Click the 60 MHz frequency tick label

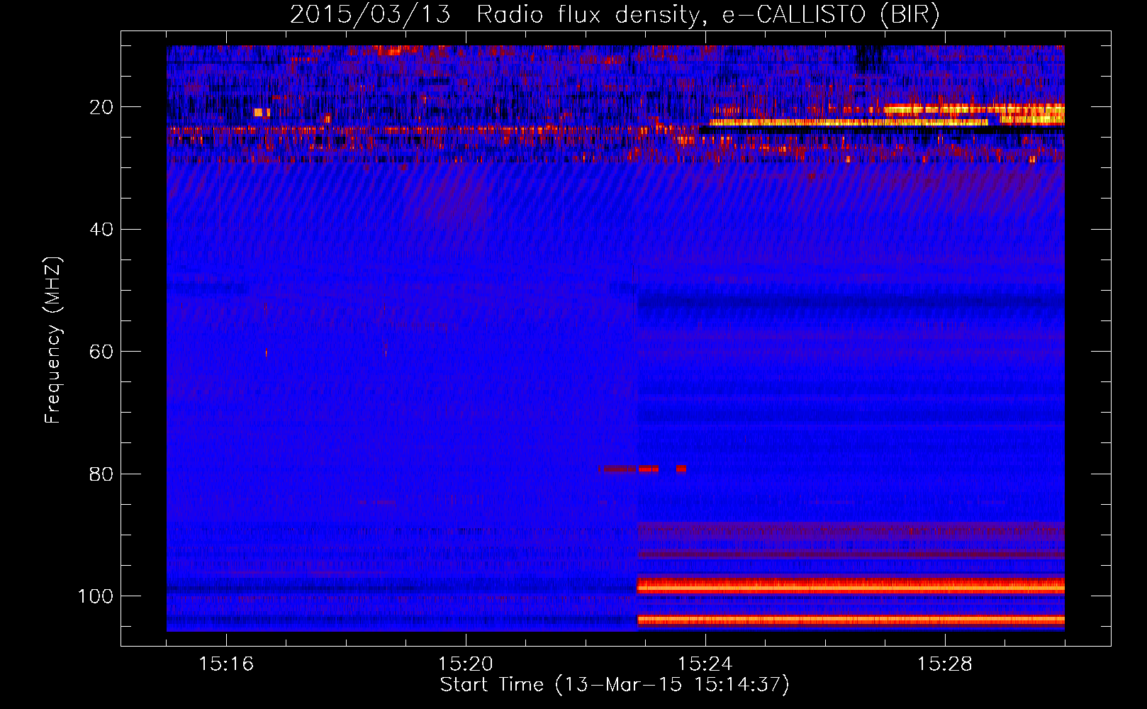(x=102, y=352)
